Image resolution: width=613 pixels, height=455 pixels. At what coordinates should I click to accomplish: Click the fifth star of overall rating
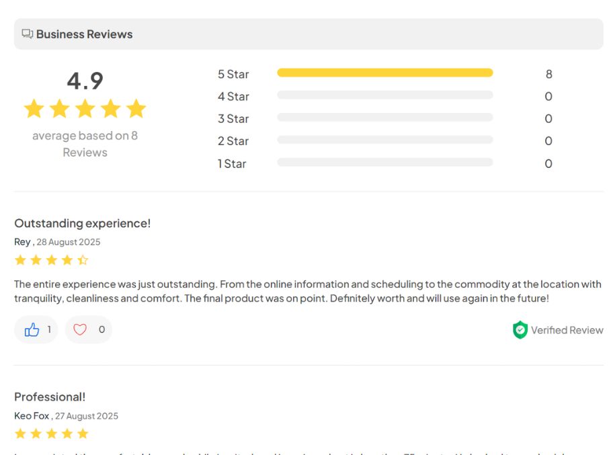136,109
